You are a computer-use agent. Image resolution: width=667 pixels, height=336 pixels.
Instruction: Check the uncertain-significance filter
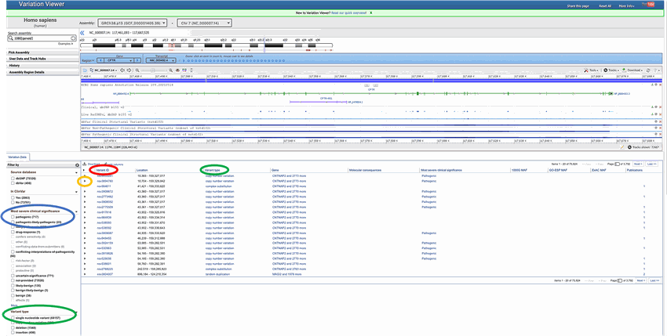pos(13,276)
